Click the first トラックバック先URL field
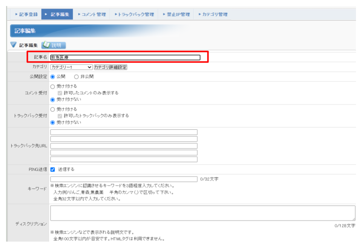 [x=124, y=132]
